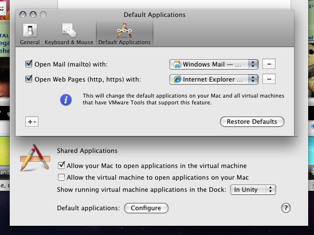The height and width of the screenshot is (235, 314).
Task: Open the plus add-handler popup menu
Action: [32, 121]
